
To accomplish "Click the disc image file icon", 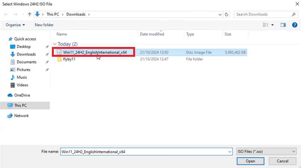I will (59, 52).
